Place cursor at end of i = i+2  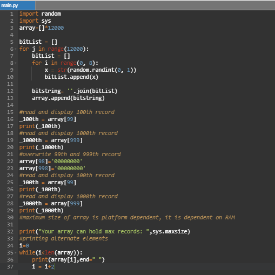[x=54, y=267]
